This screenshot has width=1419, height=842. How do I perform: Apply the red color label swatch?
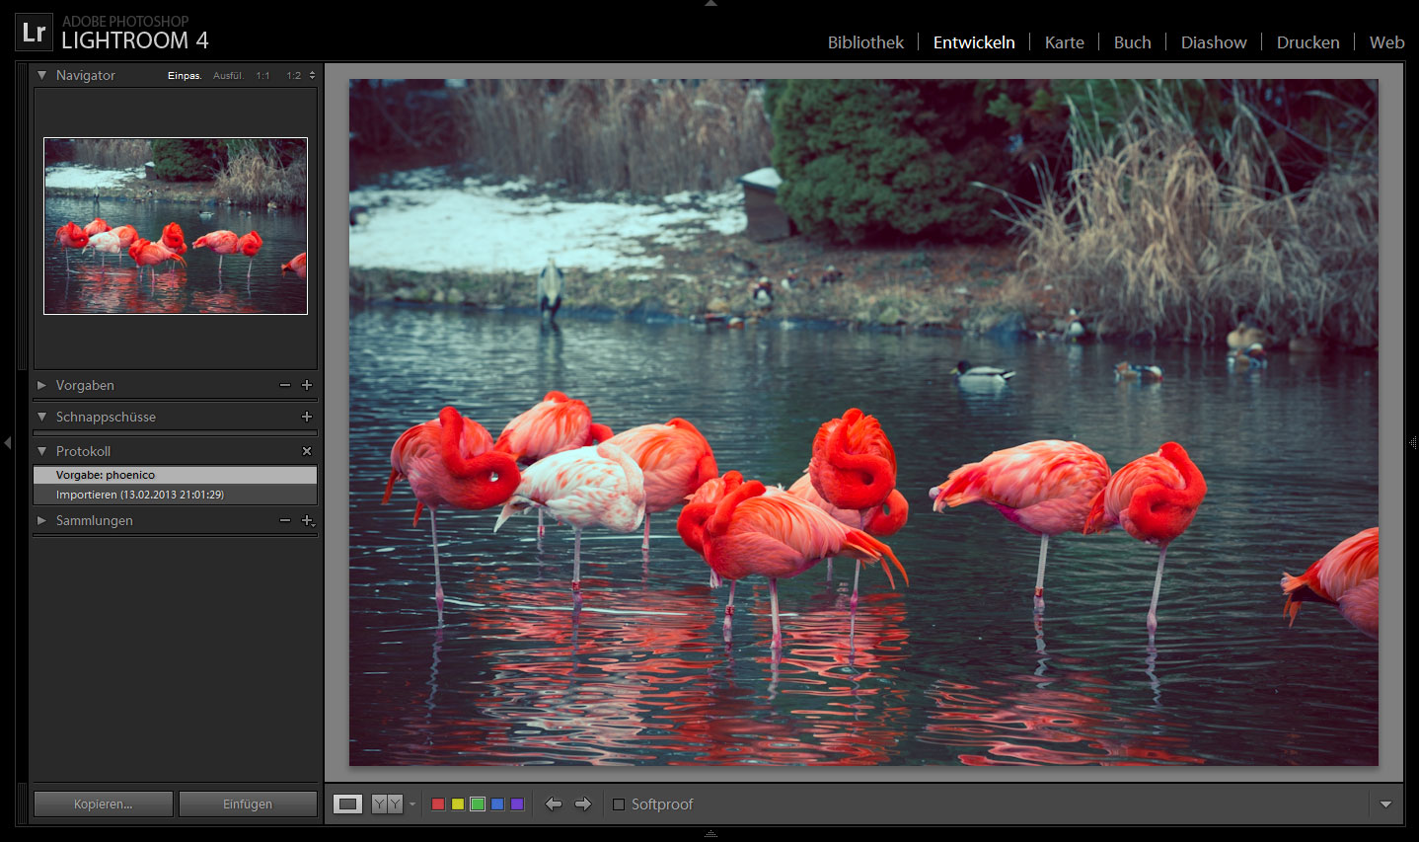438,804
